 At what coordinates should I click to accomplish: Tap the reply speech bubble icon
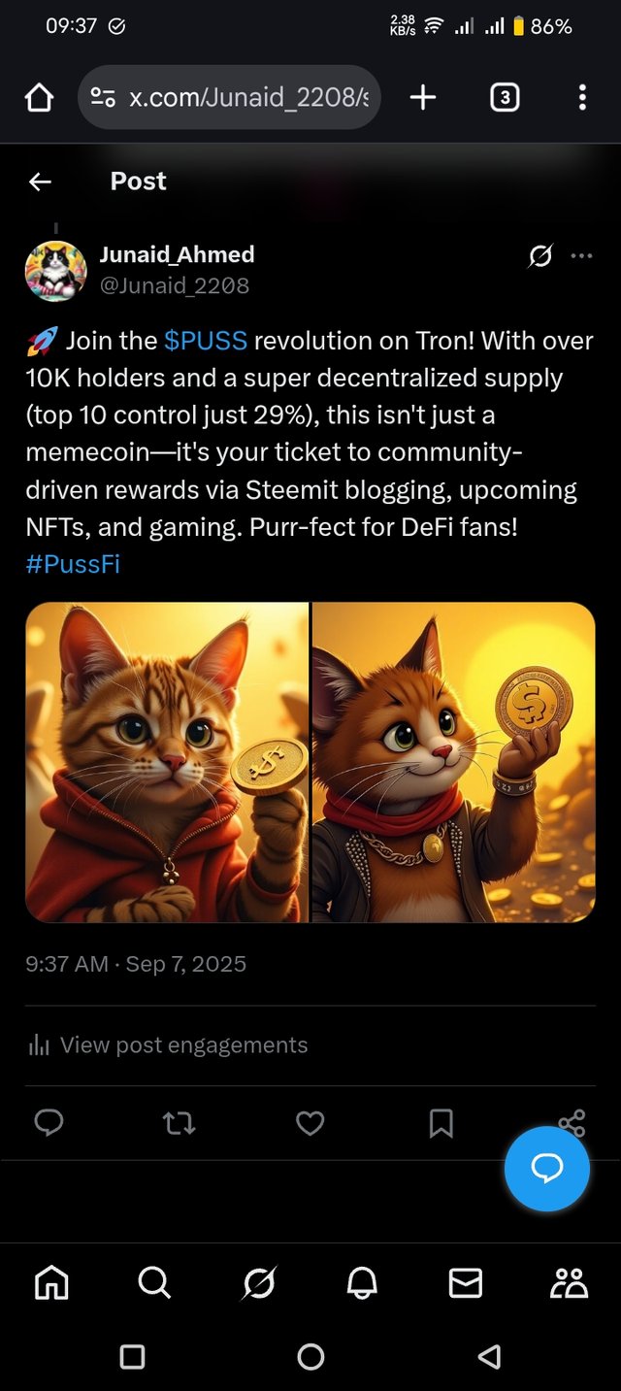click(x=49, y=1123)
